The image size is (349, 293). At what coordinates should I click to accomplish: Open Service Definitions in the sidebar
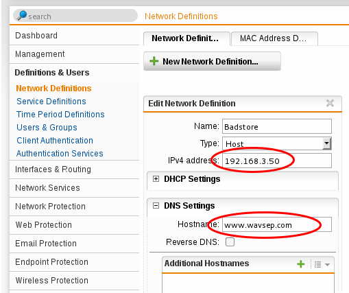[x=51, y=102]
